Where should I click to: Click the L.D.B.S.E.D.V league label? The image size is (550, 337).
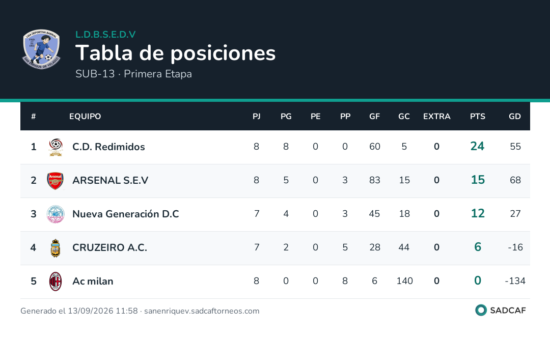coord(105,35)
